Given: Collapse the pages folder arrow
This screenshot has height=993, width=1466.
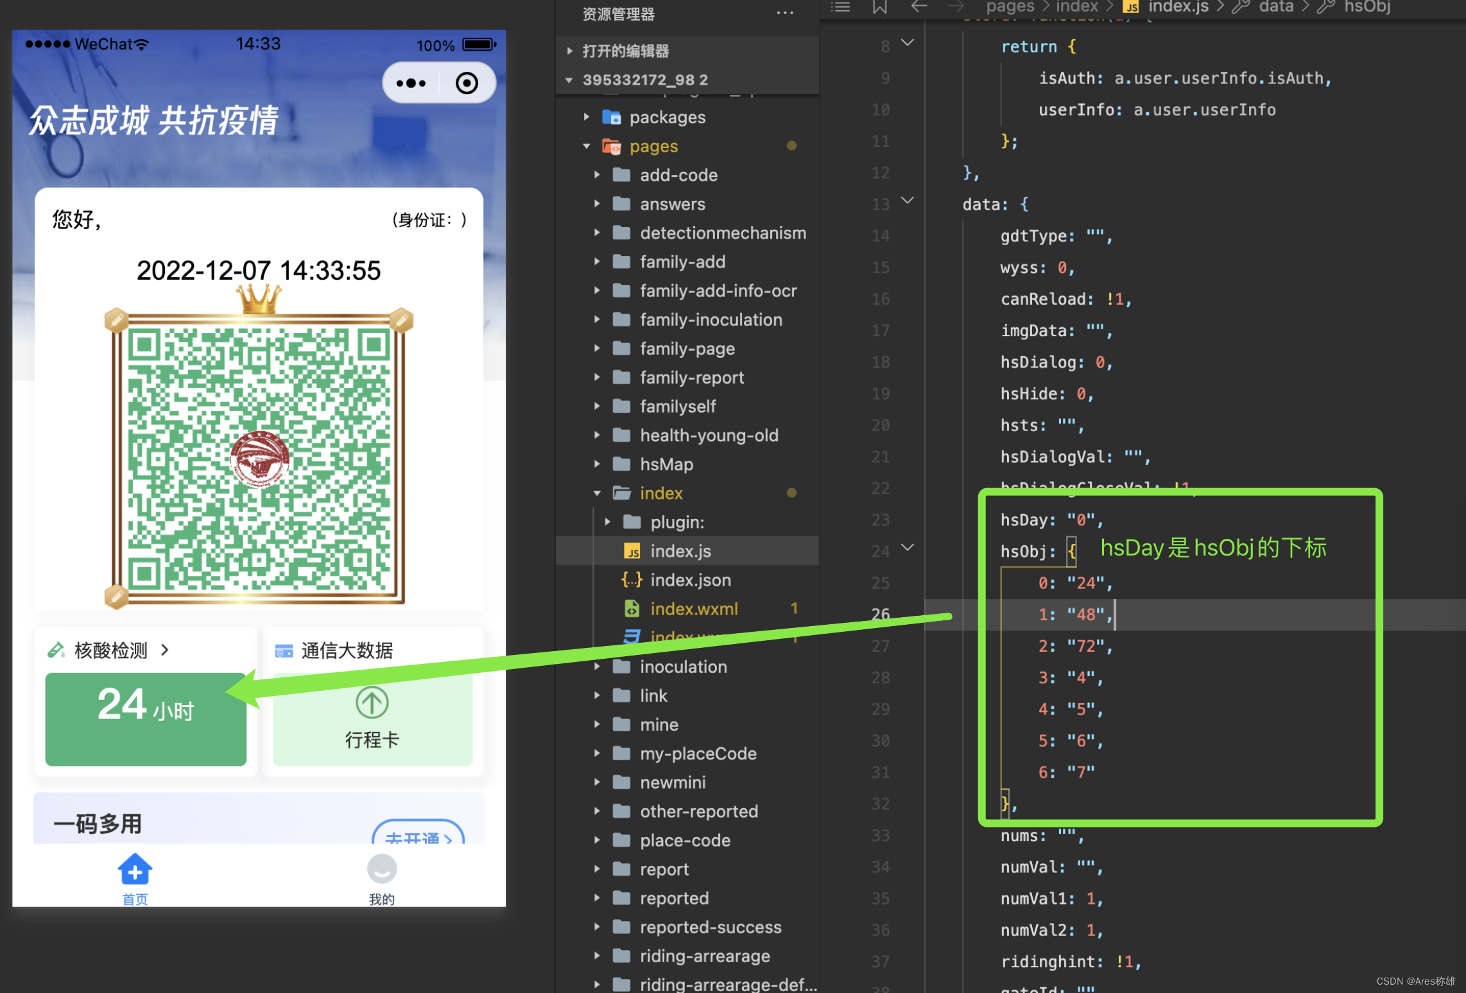Looking at the screenshot, I should [x=587, y=146].
